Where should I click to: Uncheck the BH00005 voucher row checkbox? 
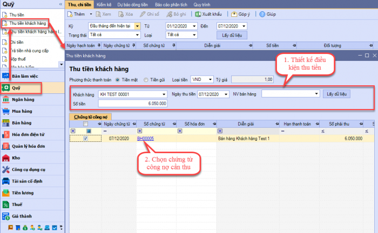tap(85, 139)
